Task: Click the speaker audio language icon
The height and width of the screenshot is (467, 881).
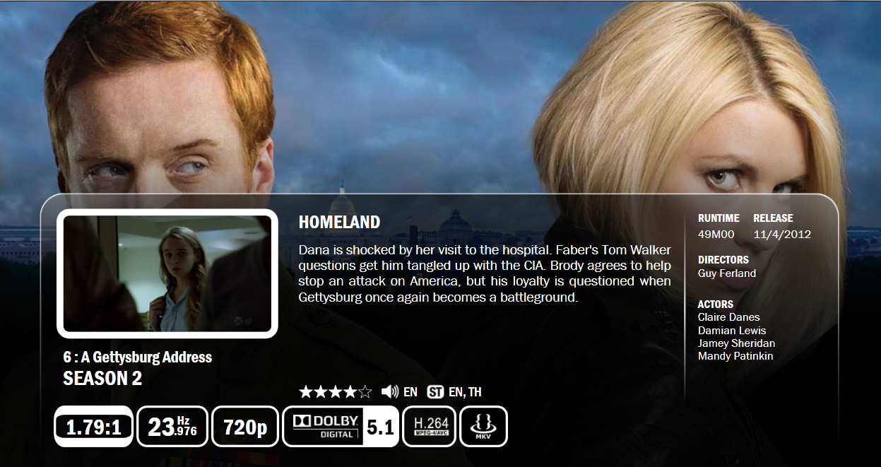Action: (x=389, y=391)
